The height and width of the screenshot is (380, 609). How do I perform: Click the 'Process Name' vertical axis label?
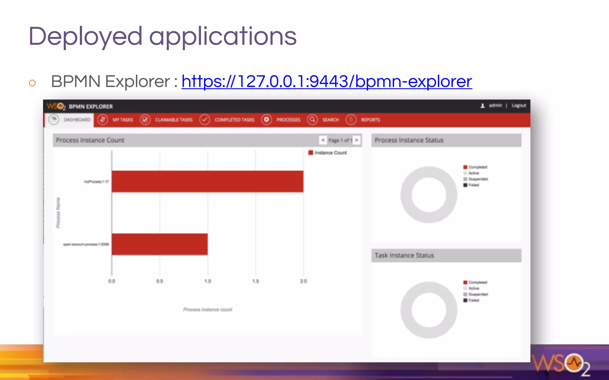coord(58,213)
